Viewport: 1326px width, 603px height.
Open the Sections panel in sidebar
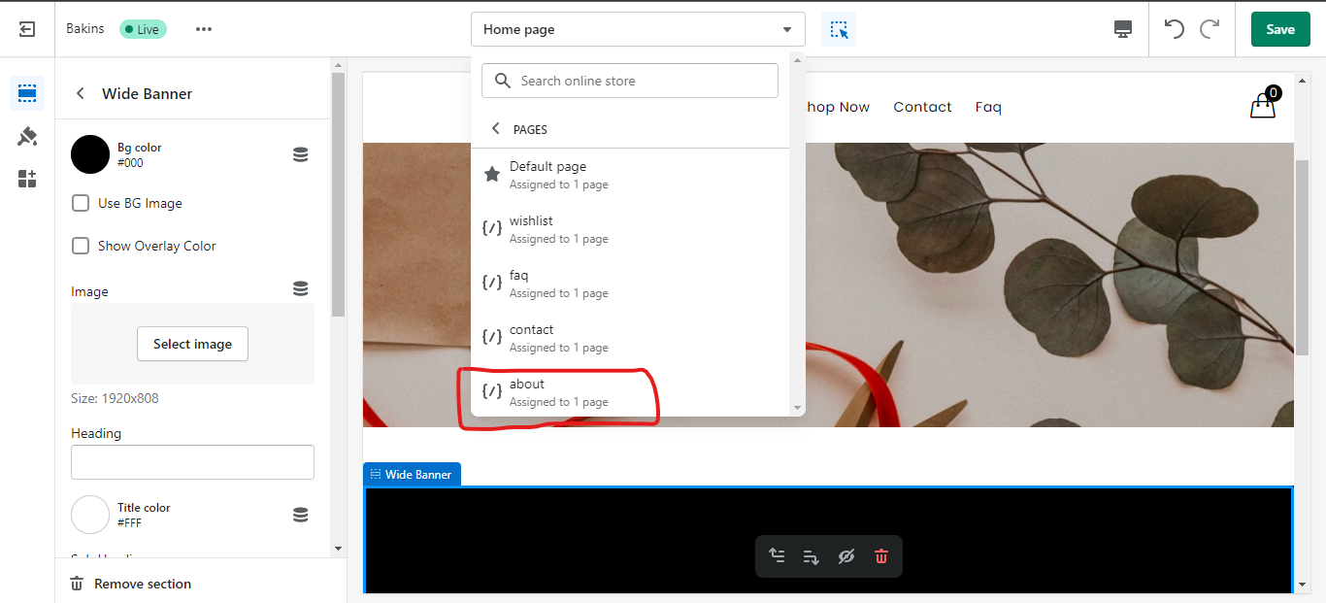(27, 93)
